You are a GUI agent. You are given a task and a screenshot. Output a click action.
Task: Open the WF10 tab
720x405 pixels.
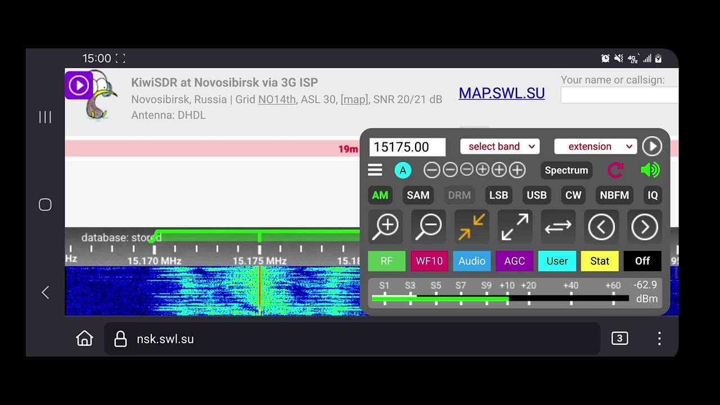point(429,261)
